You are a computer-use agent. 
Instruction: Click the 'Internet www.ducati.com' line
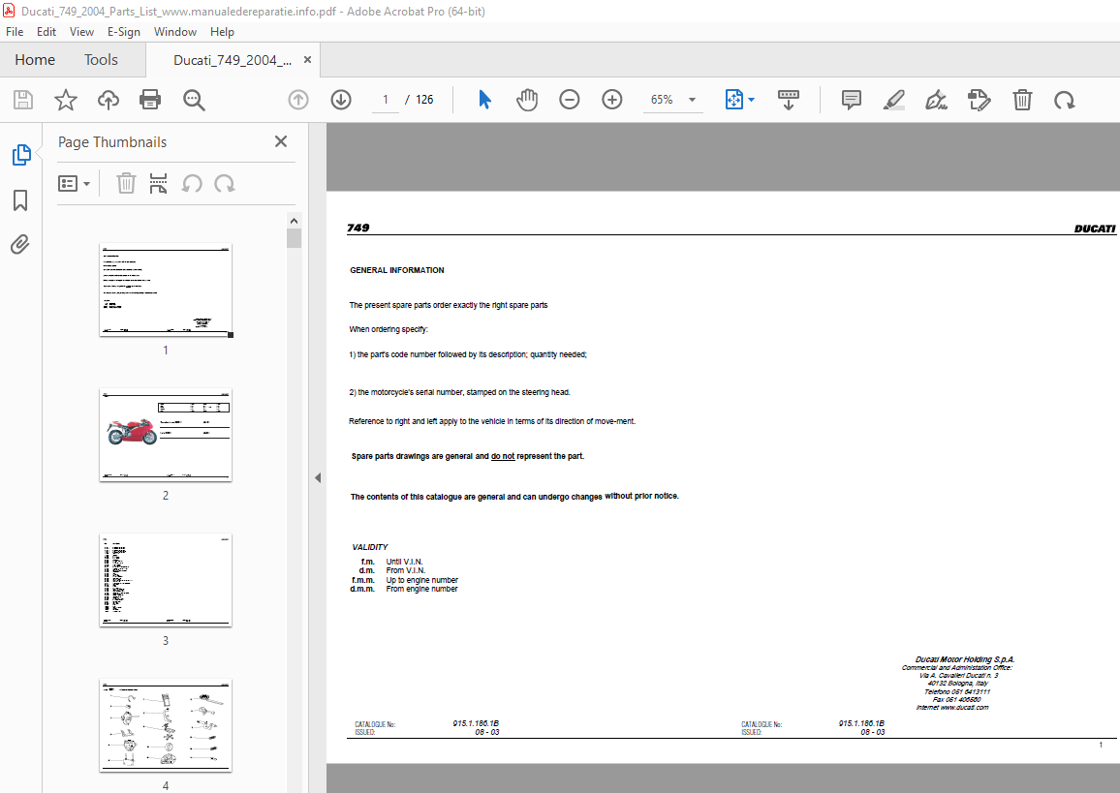click(x=952, y=708)
